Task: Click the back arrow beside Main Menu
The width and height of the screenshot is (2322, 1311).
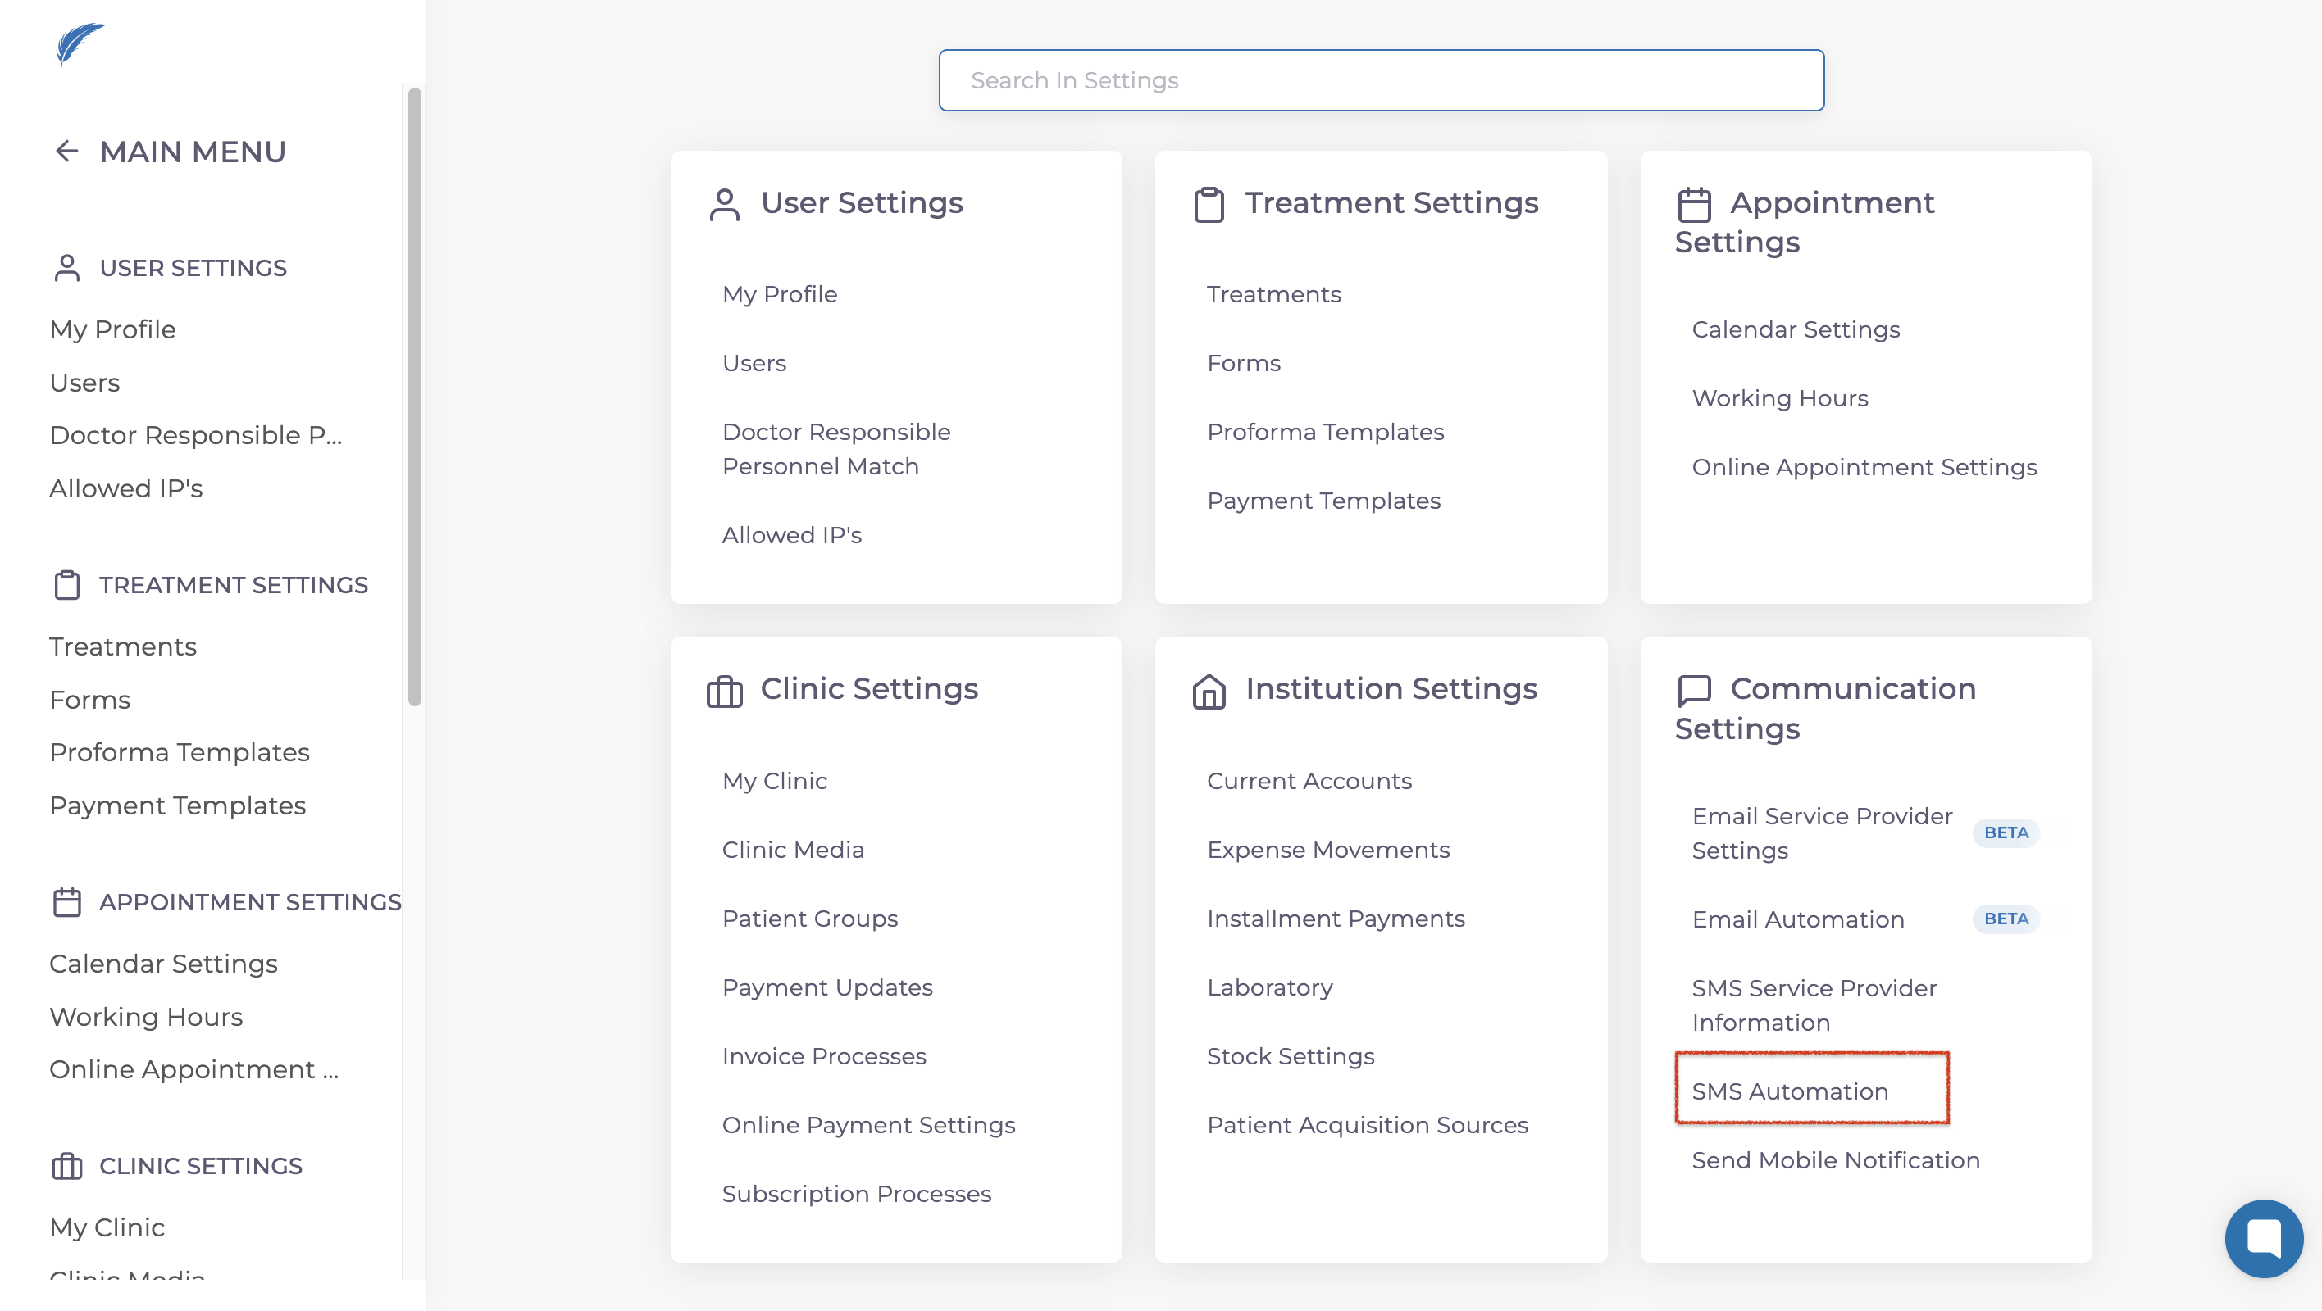Action: point(66,152)
